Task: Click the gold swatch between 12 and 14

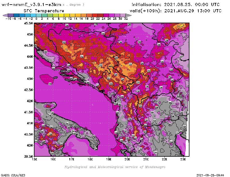Action: (x=72, y=15)
